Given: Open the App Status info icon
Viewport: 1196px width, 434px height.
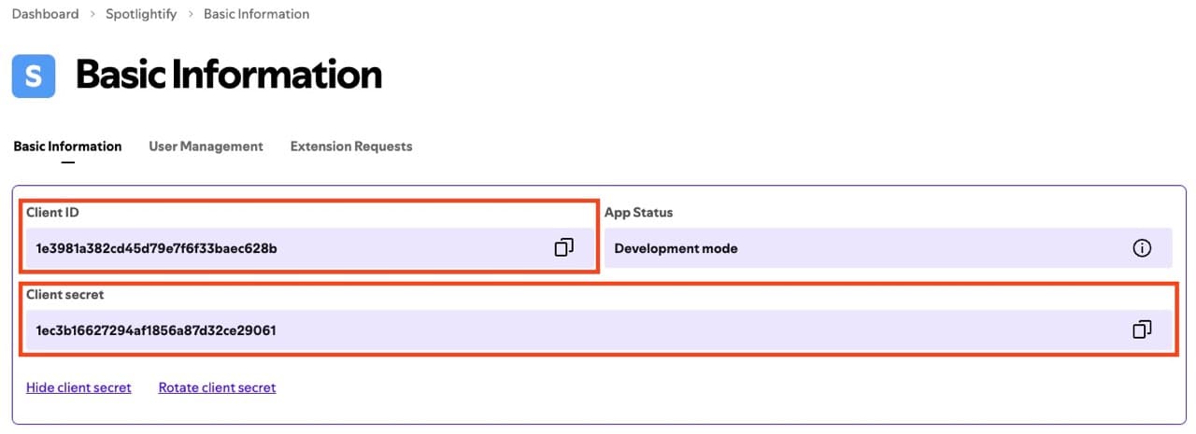Looking at the screenshot, I should pos(1141,248).
